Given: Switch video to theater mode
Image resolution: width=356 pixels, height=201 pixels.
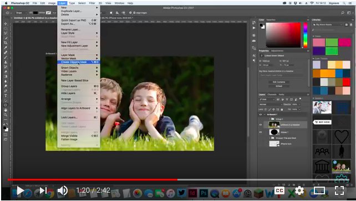Looking at the screenshot, I should click(x=319, y=190).
